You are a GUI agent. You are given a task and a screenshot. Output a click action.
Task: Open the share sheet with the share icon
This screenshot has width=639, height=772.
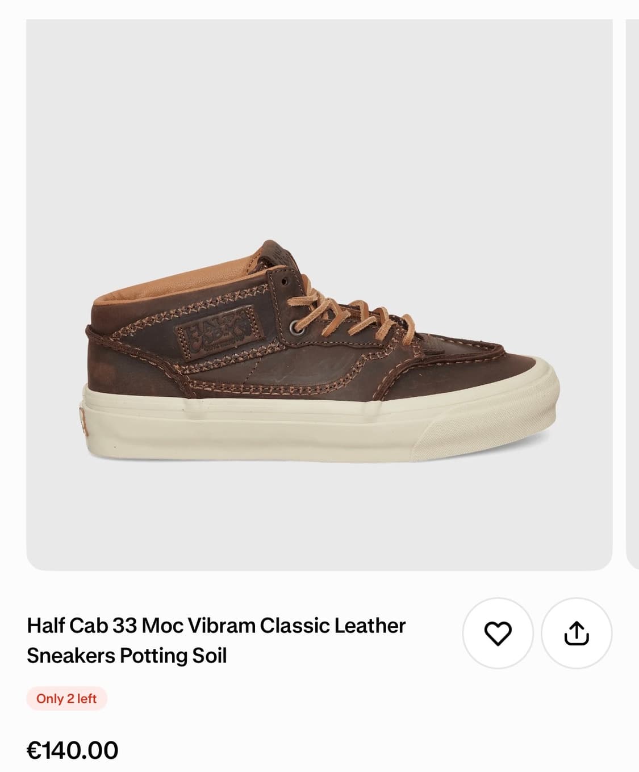tap(577, 633)
